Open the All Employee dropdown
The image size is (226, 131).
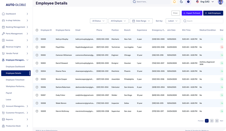pos(118,21)
